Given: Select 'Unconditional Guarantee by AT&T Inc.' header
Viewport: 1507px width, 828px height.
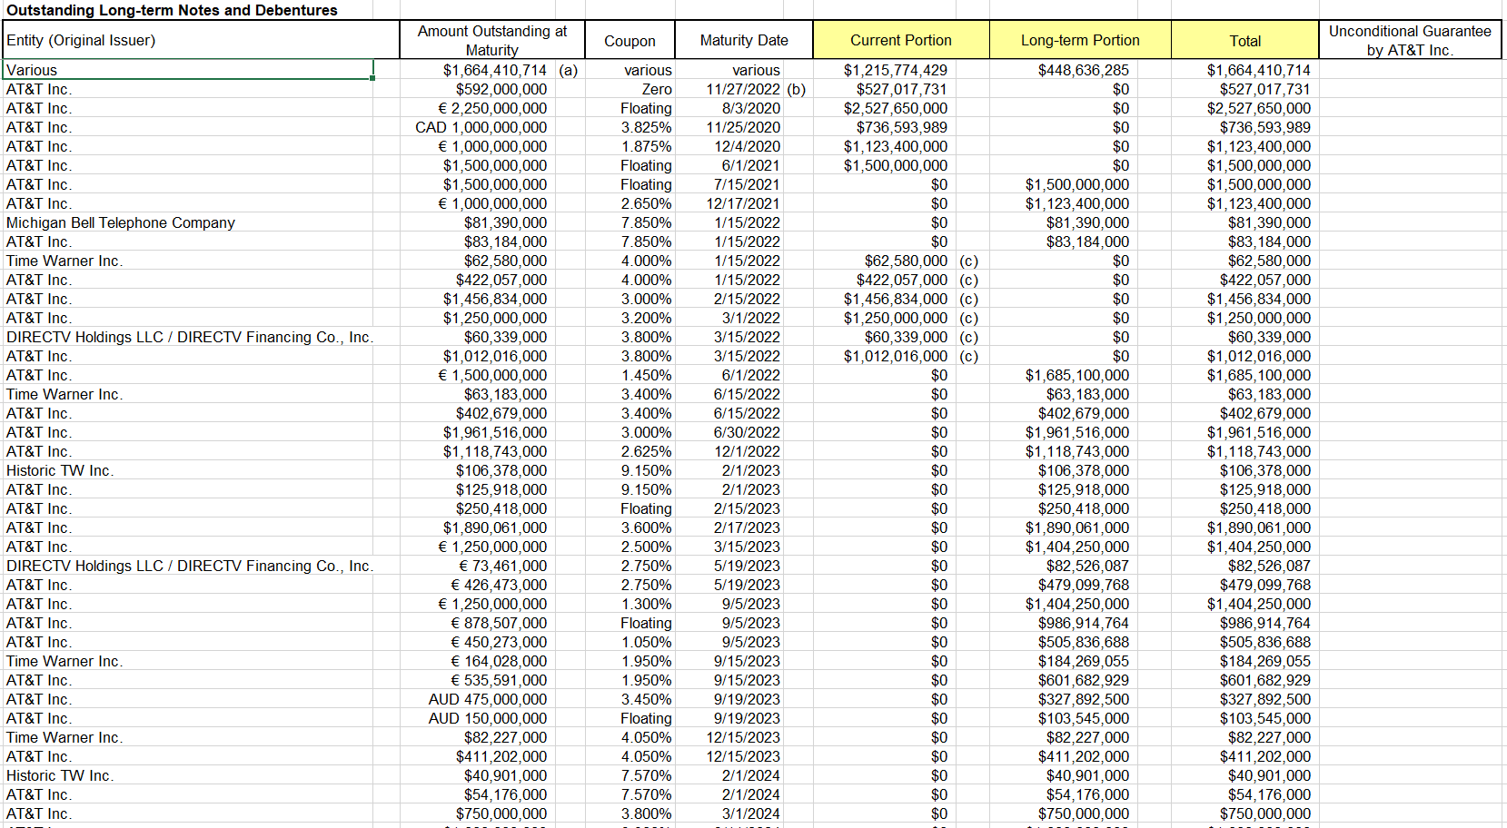Looking at the screenshot, I should (1410, 40).
